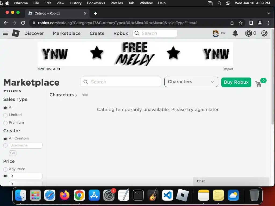Click the Characters breadcrumb link
Image resolution: width=275 pixels, height=206 pixels.
pyautogui.click(x=61, y=95)
